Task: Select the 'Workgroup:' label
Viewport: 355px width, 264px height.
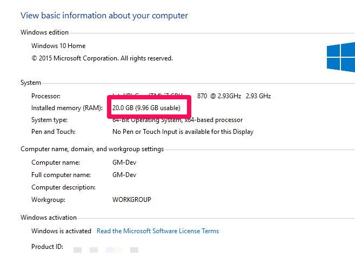Action: coord(48,200)
